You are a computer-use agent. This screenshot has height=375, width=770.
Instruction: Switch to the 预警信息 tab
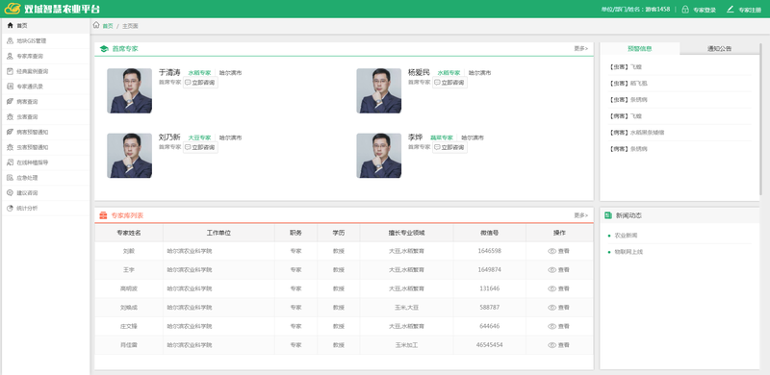640,49
